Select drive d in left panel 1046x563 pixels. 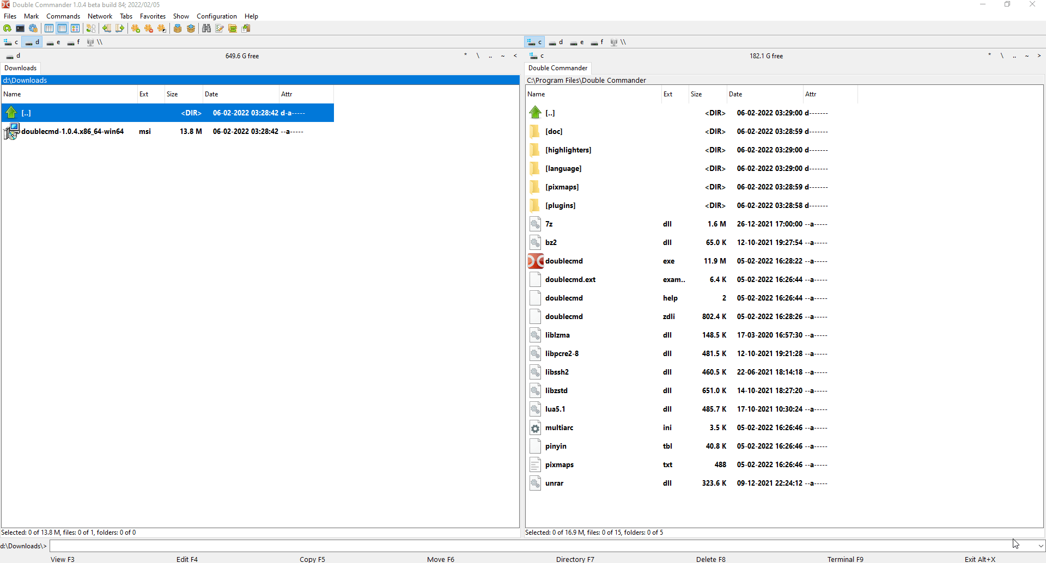[x=32, y=42]
